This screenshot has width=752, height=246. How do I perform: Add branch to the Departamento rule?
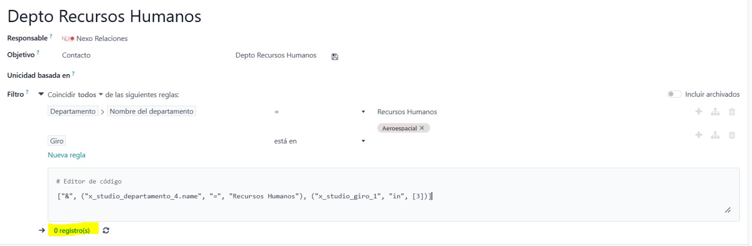pos(715,112)
